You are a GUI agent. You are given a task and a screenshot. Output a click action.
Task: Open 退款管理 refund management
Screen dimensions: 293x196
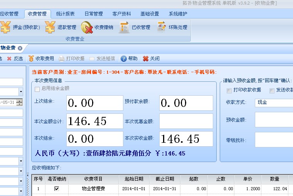[61, 27]
